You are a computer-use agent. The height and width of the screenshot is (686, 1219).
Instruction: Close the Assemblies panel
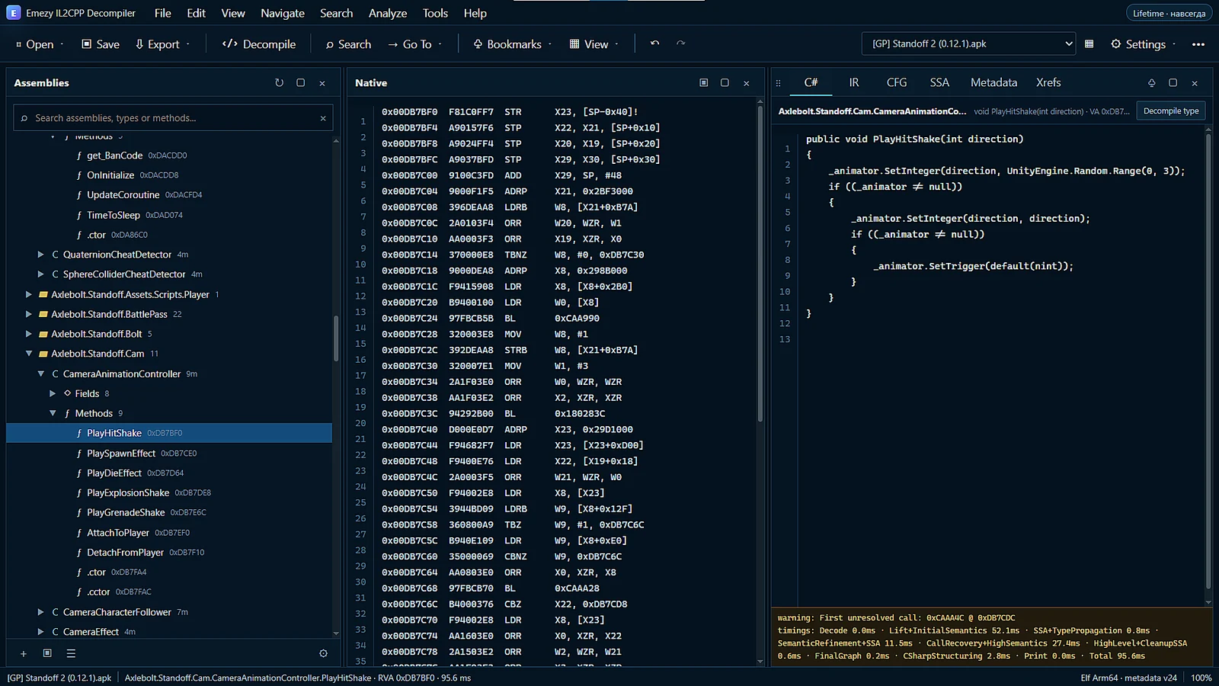coord(322,82)
